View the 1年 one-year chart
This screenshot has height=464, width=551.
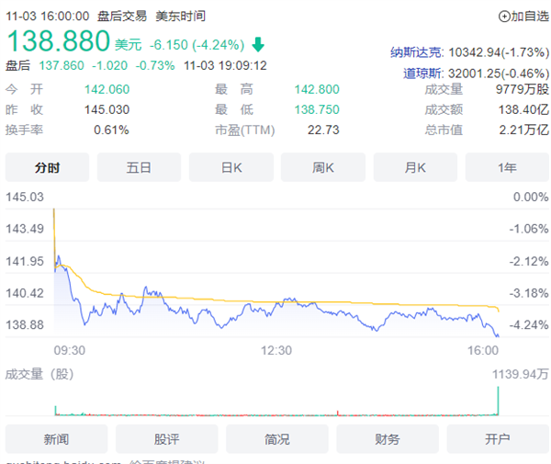point(507,167)
